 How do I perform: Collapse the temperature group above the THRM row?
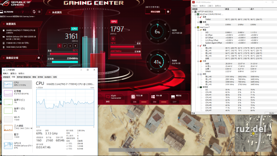pos(198,17)
